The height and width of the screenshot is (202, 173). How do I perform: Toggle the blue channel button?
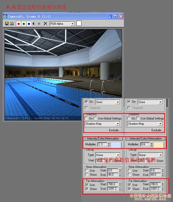pos(29,24)
